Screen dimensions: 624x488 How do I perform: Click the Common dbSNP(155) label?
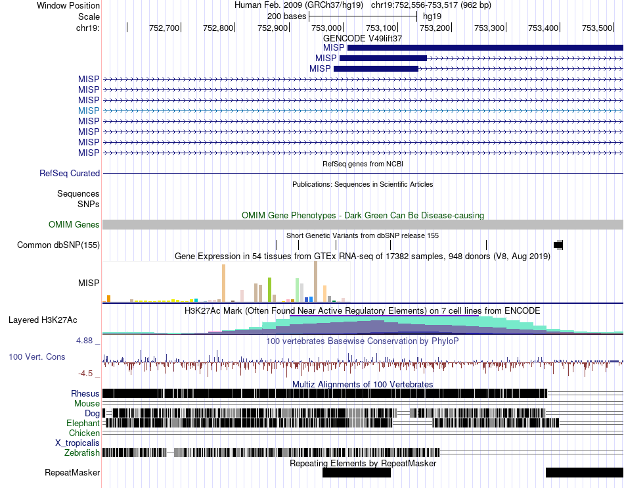coord(58,245)
